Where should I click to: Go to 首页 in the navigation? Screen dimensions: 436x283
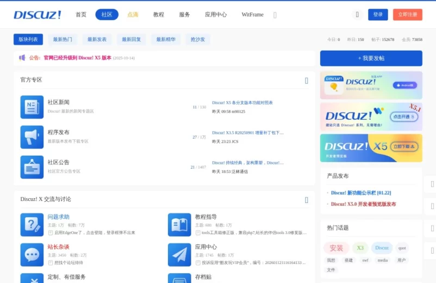pos(81,15)
